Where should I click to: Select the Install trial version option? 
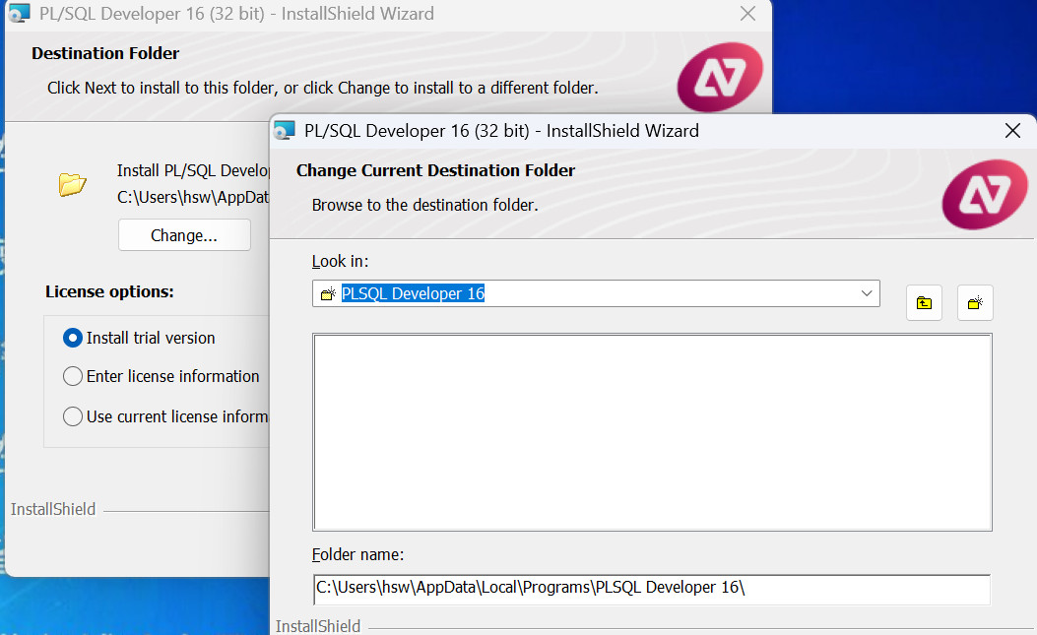[x=73, y=338]
